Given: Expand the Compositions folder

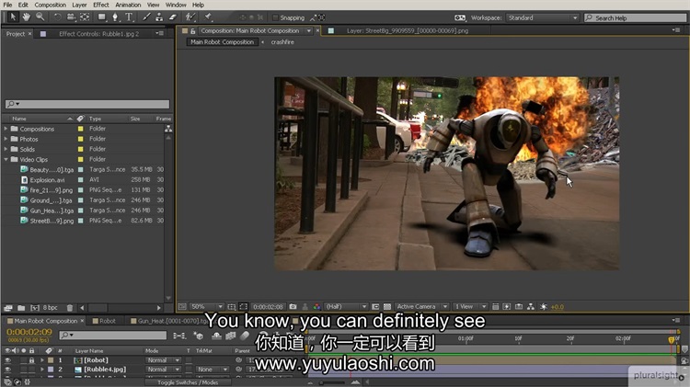Looking at the screenshot, I should [6, 129].
